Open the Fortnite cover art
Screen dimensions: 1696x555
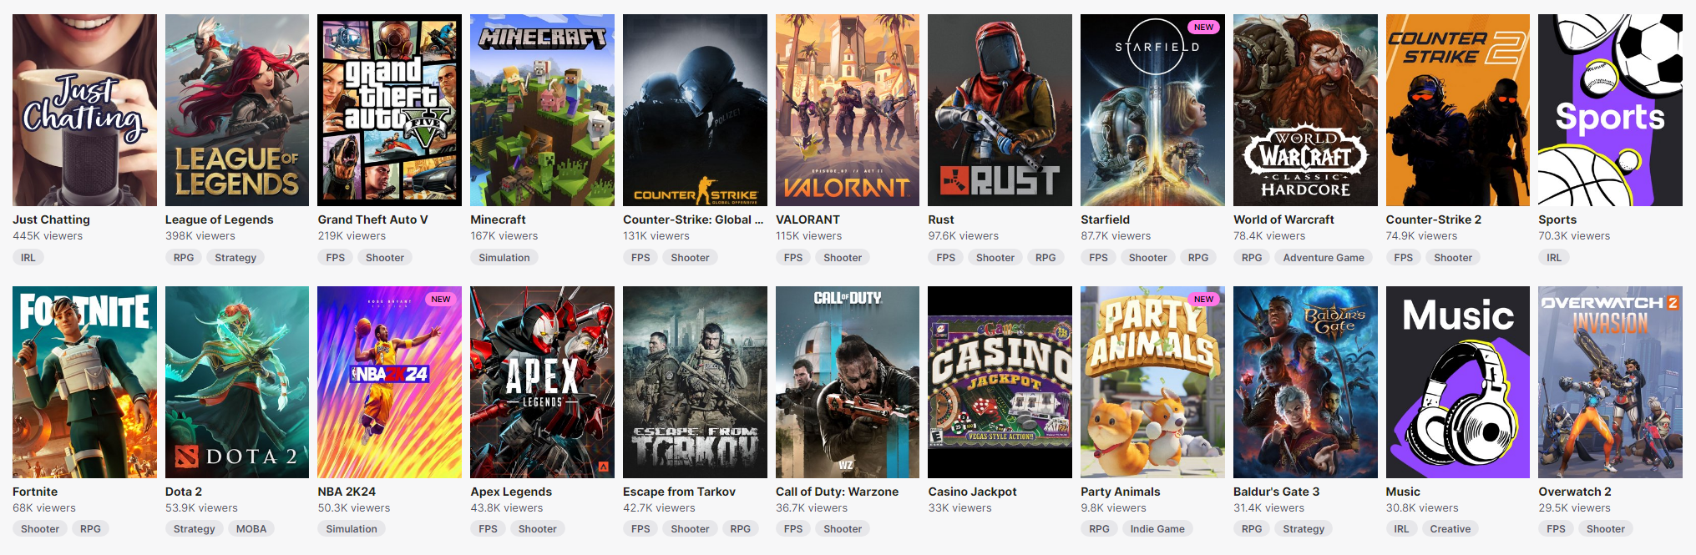(x=84, y=382)
